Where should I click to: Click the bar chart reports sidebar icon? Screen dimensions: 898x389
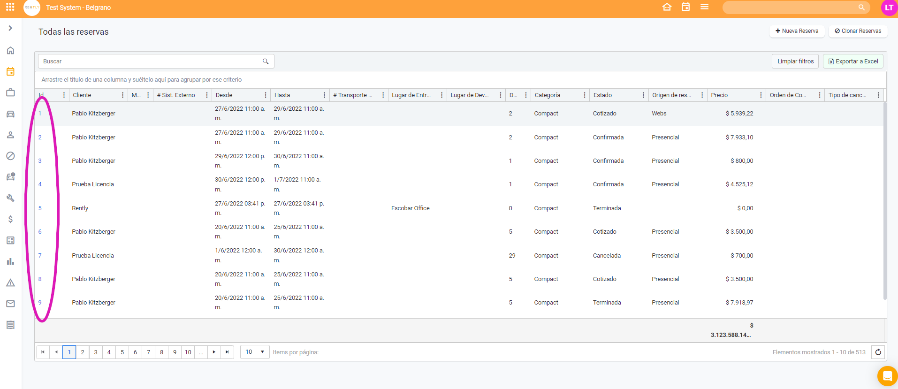[x=10, y=261]
